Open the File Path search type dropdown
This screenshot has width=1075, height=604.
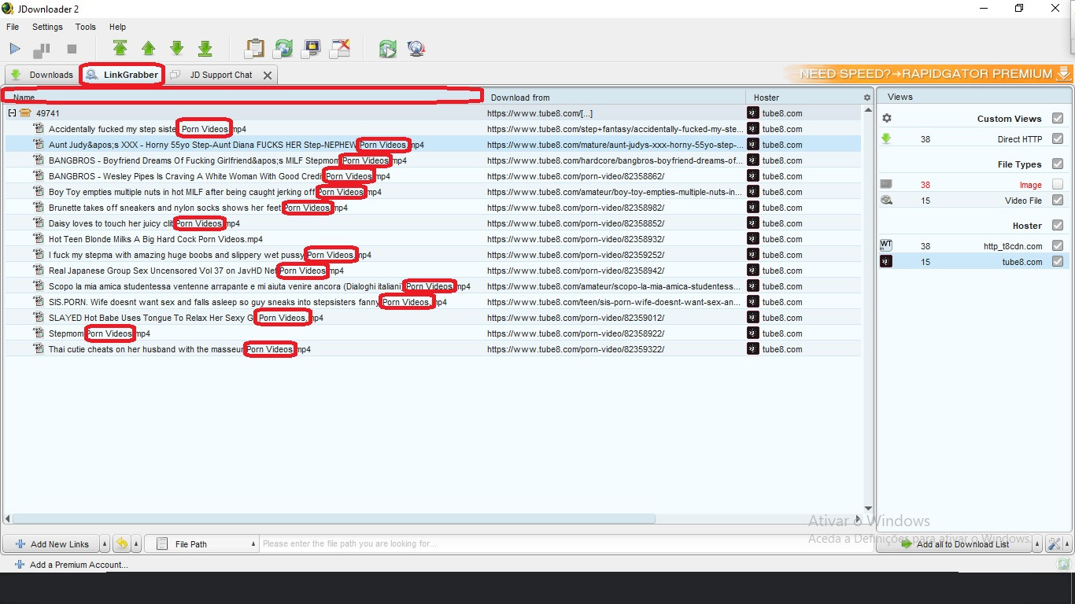203,543
